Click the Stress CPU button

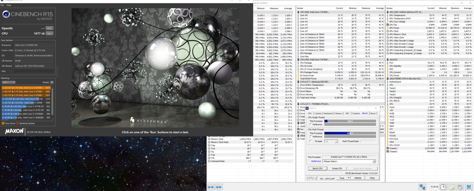point(337,168)
